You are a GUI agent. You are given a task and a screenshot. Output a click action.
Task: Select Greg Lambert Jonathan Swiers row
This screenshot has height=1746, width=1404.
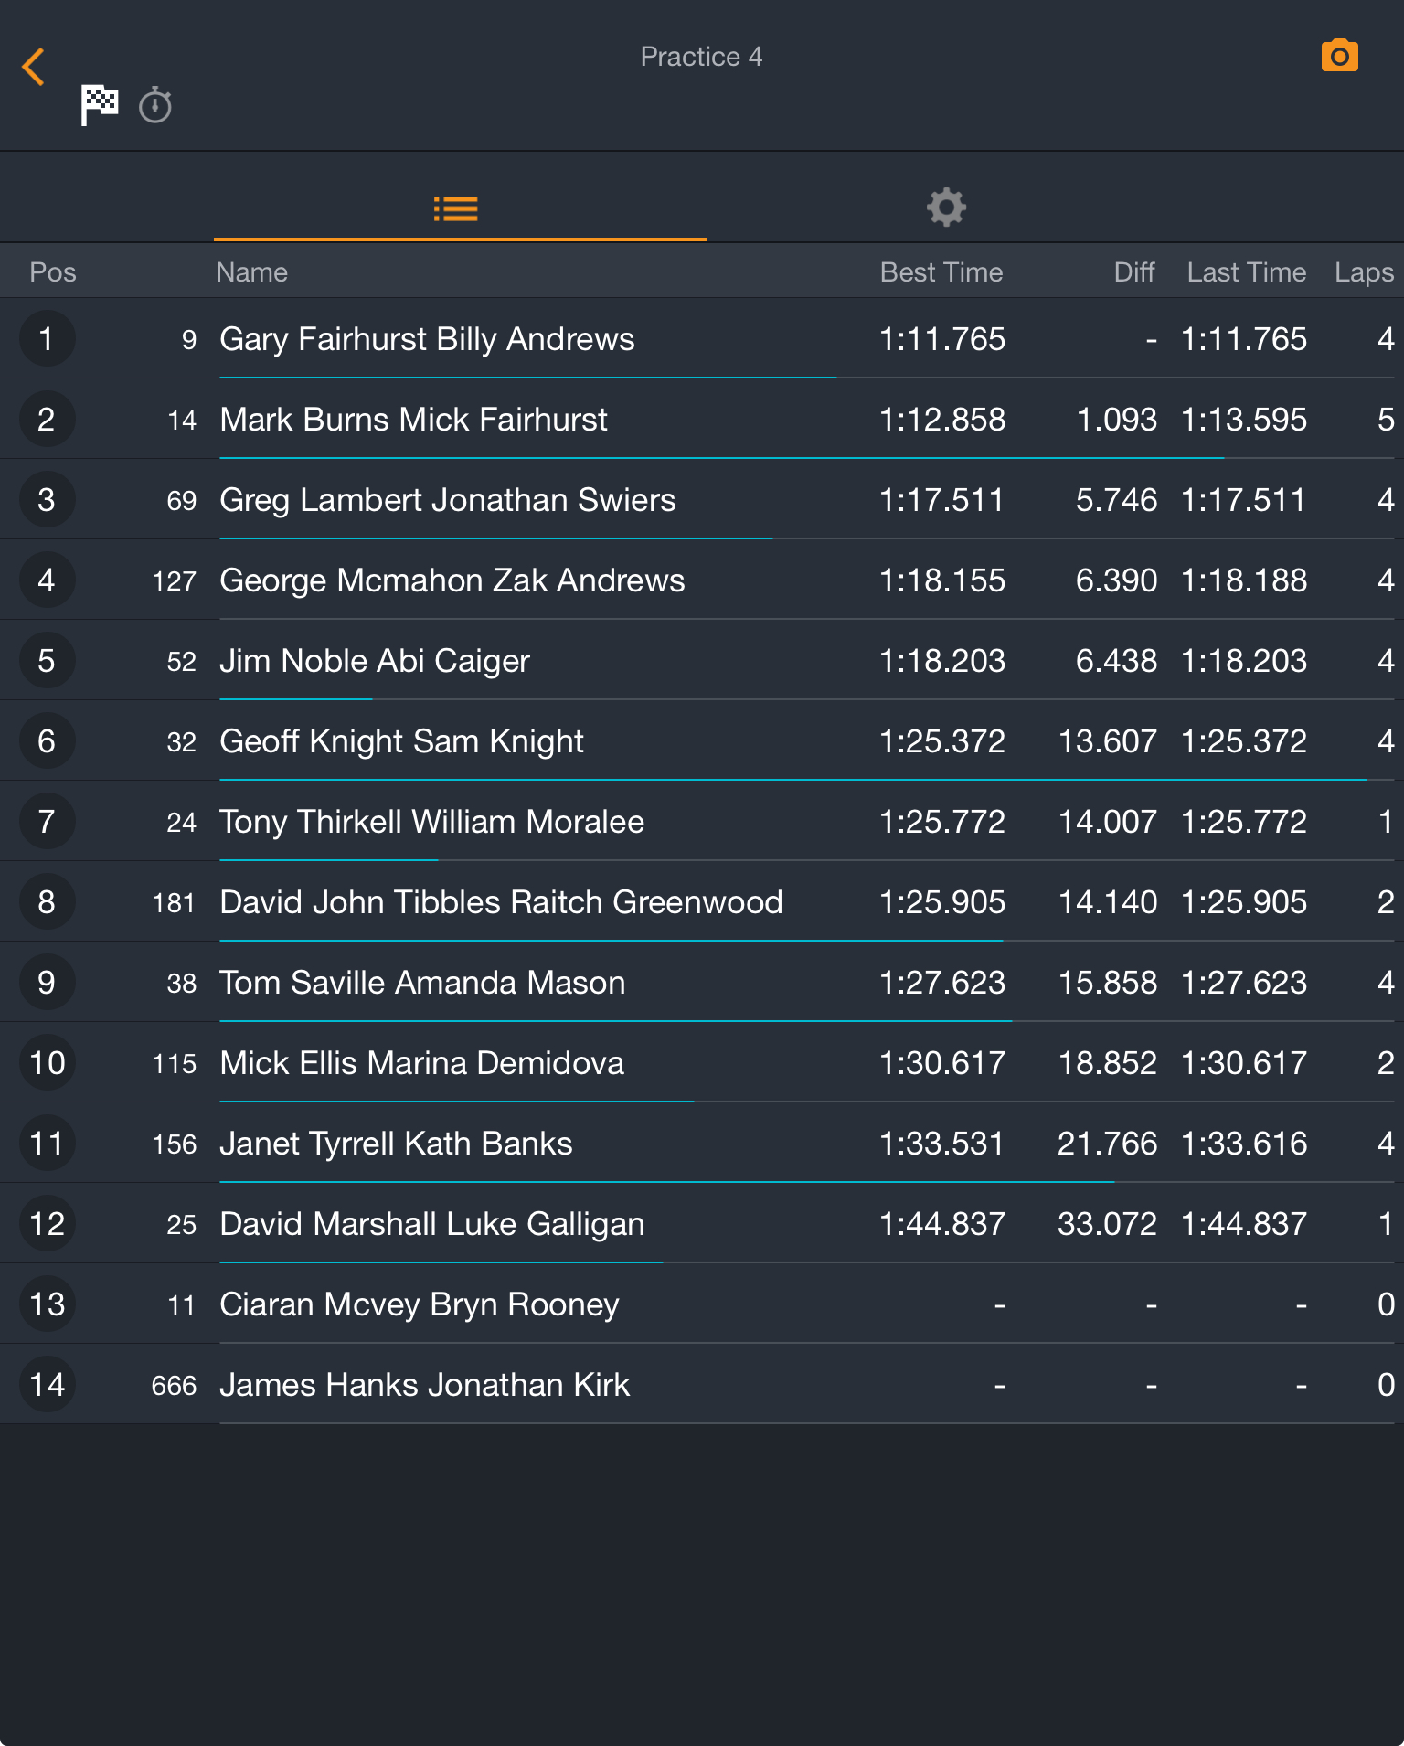pos(702,500)
